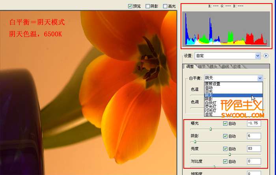Image resolution: width=276 pixels, height=175 pixels.
Task: Choose 荧光灯 in white balance list
Action: (x=233, y=107)
